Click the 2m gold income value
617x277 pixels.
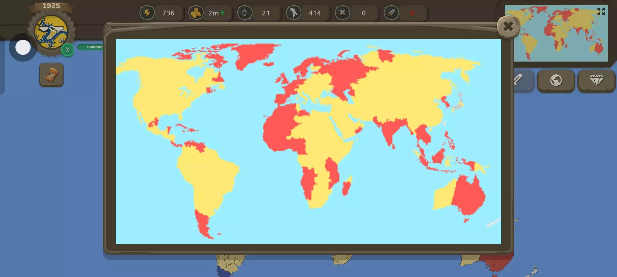[213, 13]
